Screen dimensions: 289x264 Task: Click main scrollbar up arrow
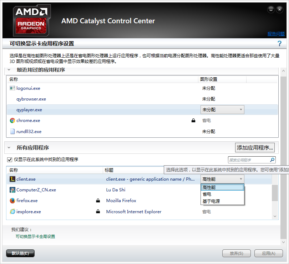tap(283, 71)
